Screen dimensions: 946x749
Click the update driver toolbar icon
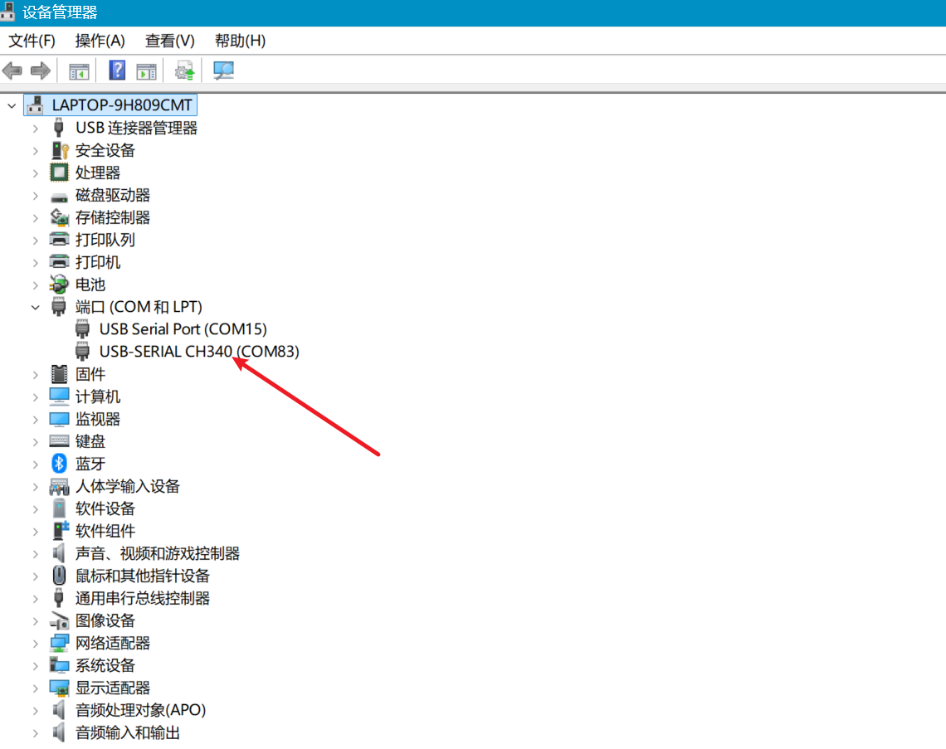[x=184, y=71]
